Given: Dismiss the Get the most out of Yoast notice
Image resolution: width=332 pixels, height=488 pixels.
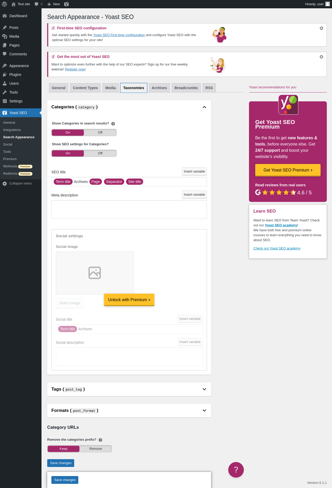Looking at the screenshot, I should [321, 57].
